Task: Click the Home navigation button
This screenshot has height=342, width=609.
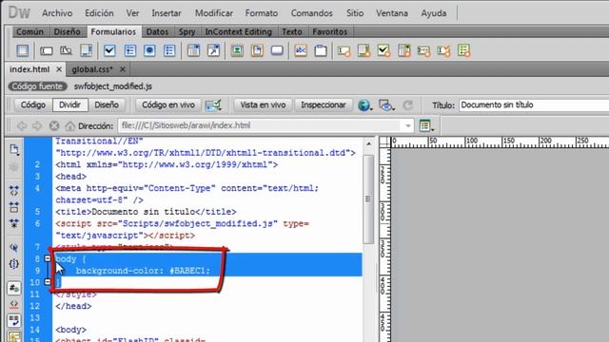Action: [x=69, y=126]
